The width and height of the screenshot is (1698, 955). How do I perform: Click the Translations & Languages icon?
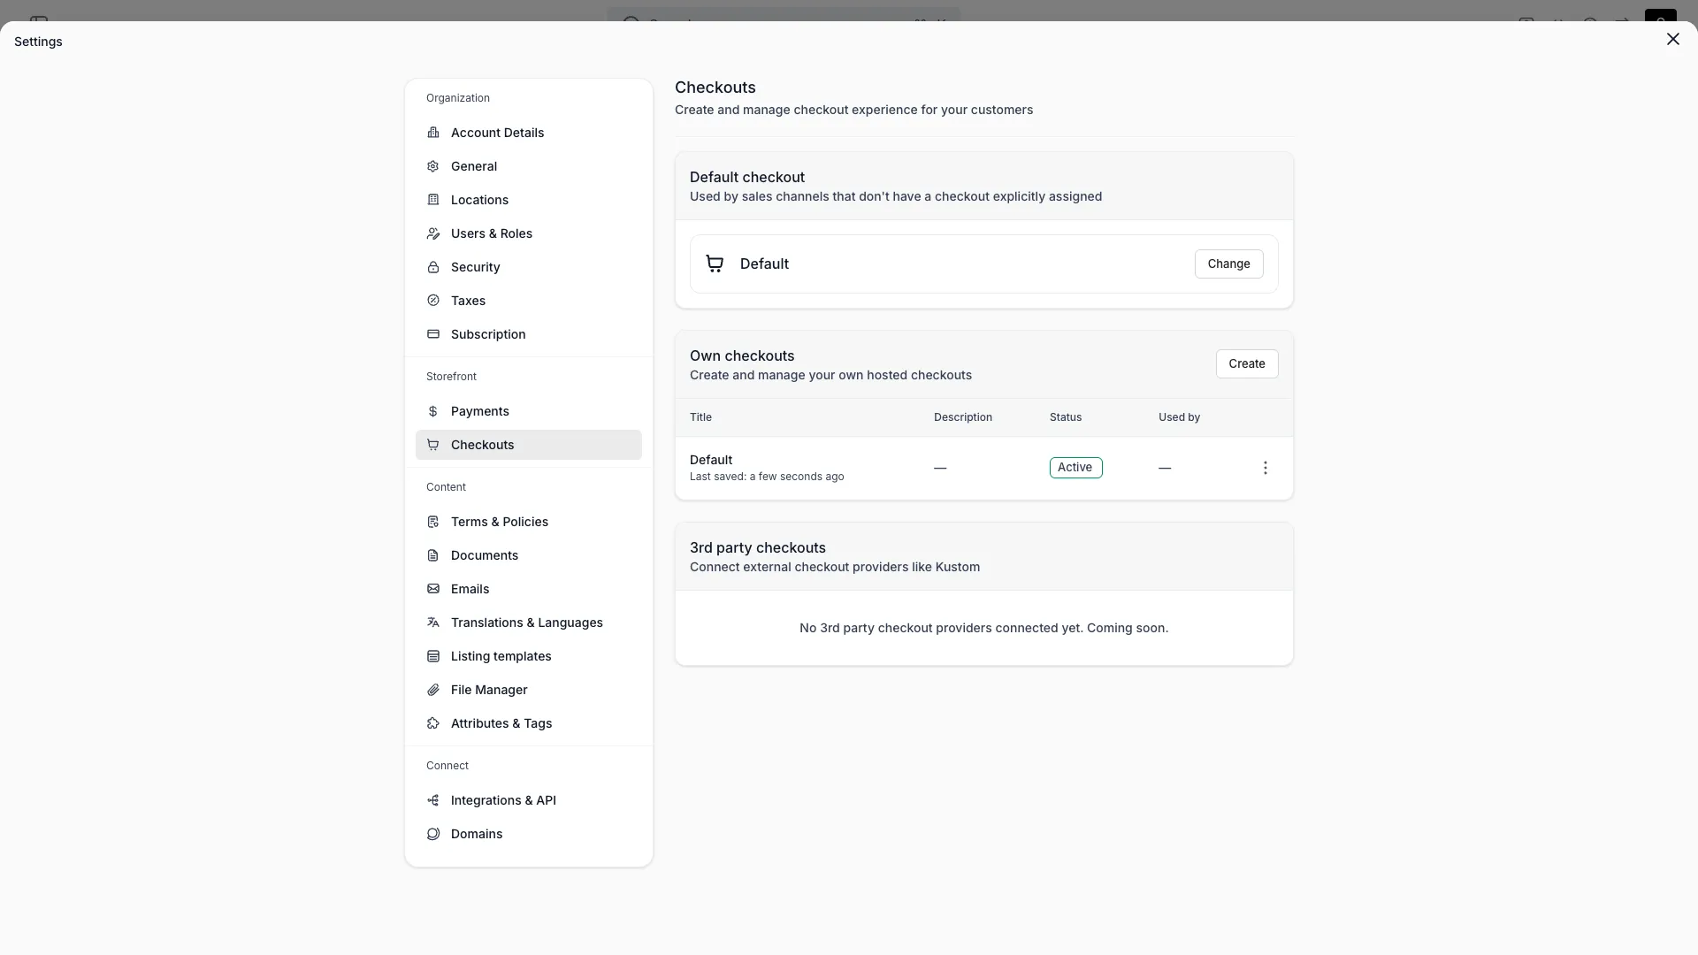coord(433,623)
